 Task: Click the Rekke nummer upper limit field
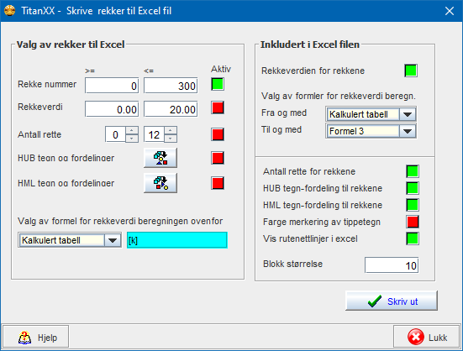(x=171, y=86)
